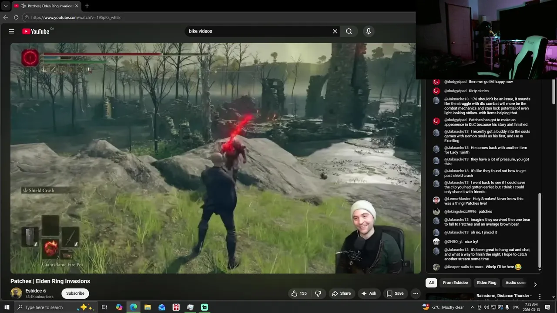The height and width of the screenshot is (313, 557).
Task: Save the video to a playlist
Action: pos(395,293)
